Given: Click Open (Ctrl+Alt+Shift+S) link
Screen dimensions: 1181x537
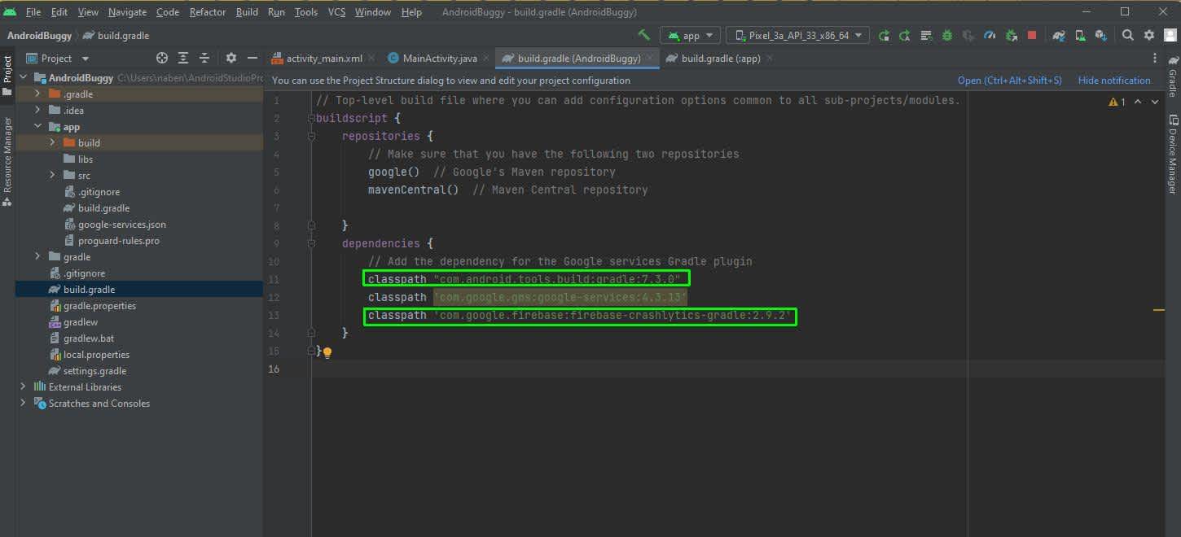Looking at the screenshot, I should pyautogui.click(x=1009, y=81).
